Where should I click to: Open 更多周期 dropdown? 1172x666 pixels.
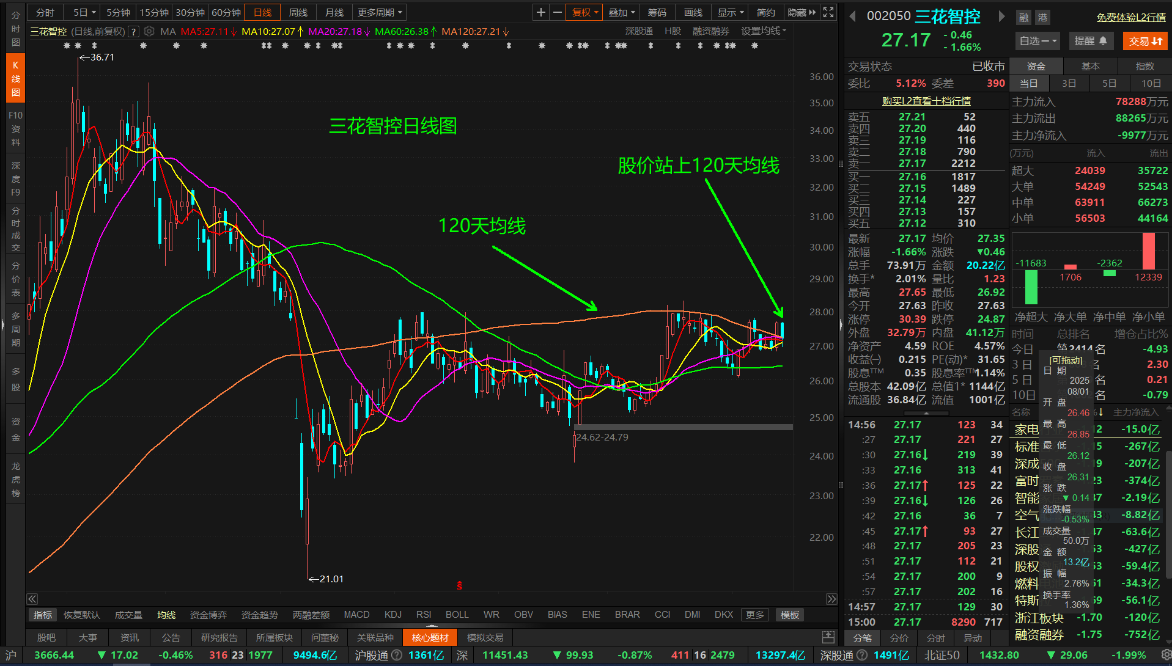pos(380,12)
